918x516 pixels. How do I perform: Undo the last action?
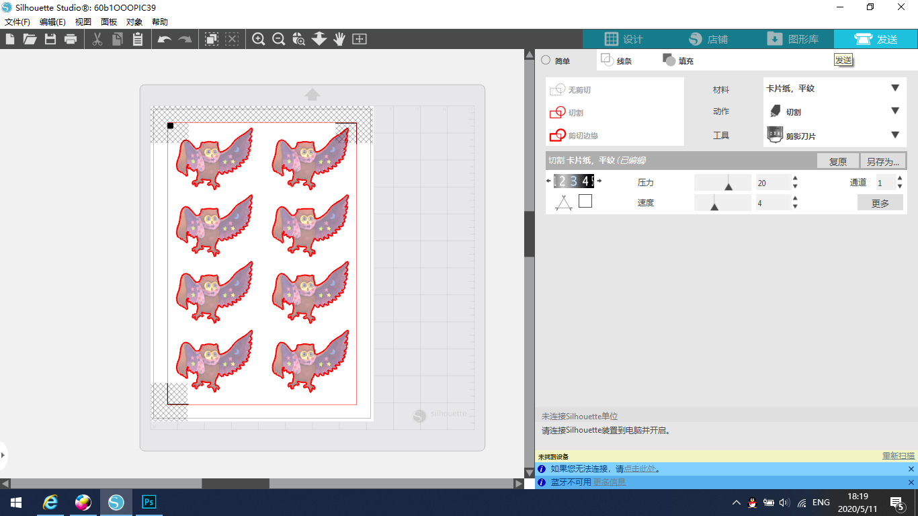pos(165,39)
